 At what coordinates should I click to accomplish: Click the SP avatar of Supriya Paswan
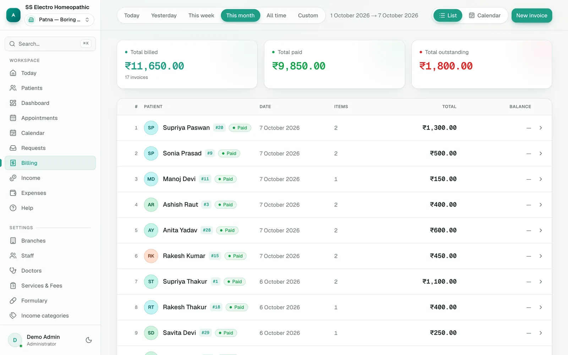[151, 128]
